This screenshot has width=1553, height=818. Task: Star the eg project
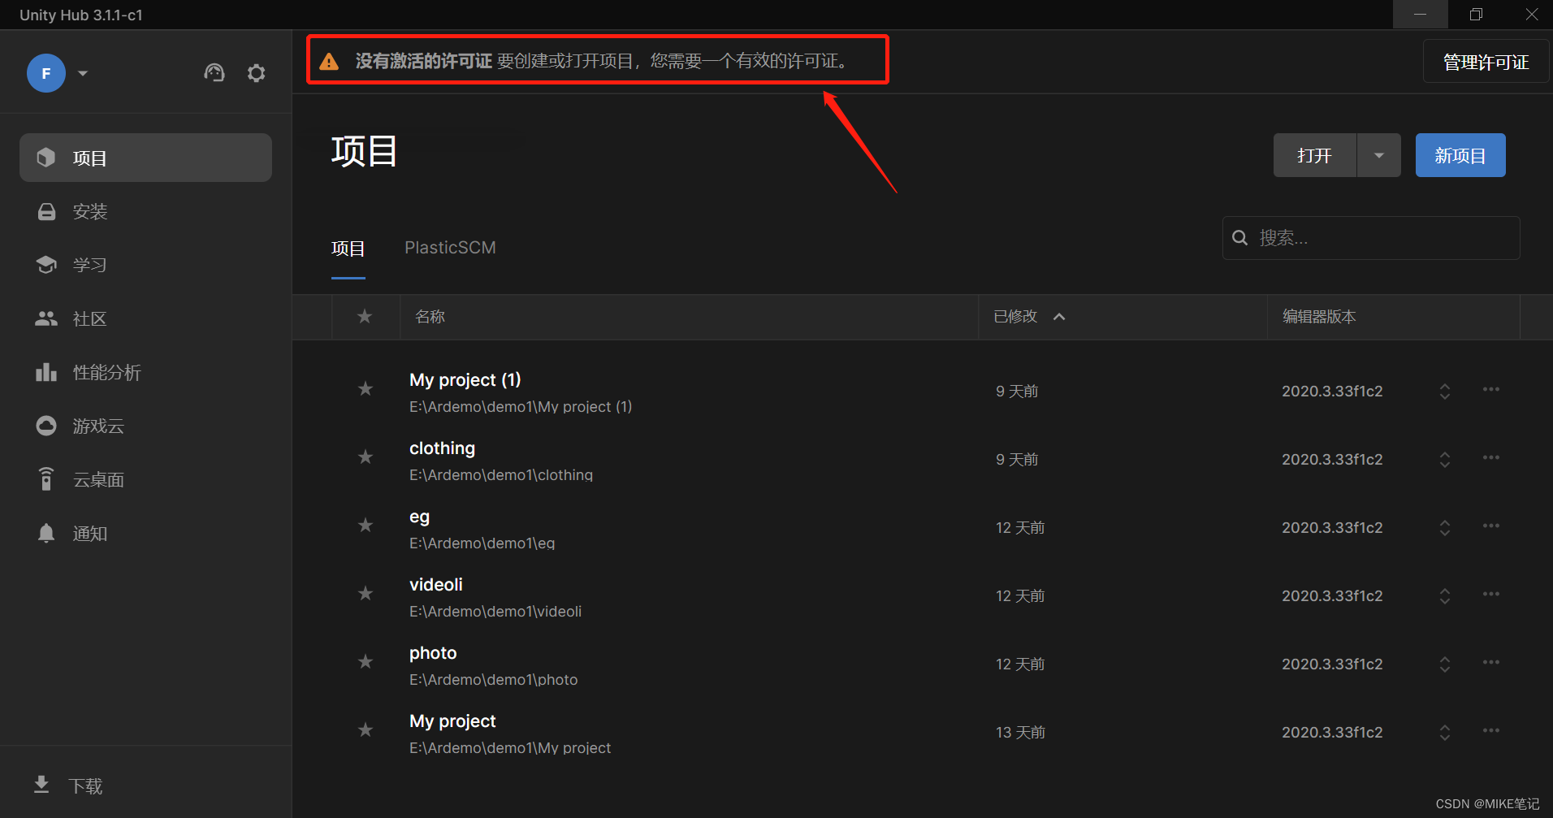pyautogui.click(x=366, y=526)
